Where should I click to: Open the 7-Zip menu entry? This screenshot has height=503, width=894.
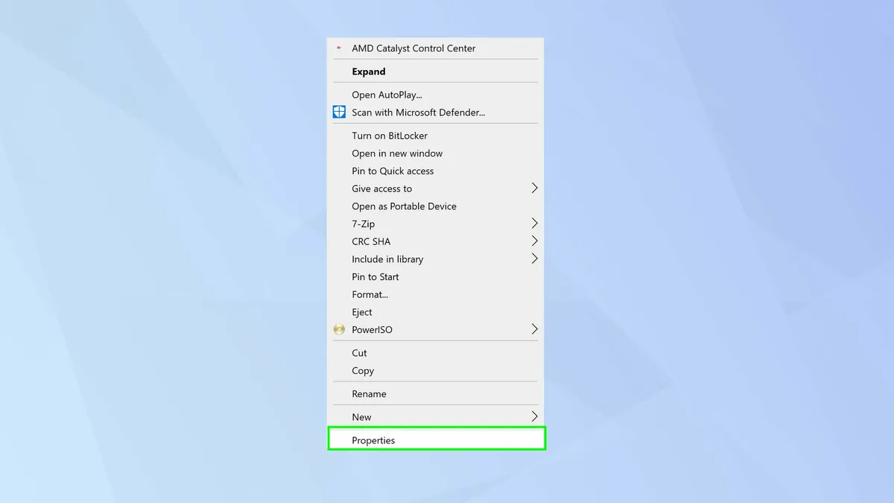(x=436, y=224)
